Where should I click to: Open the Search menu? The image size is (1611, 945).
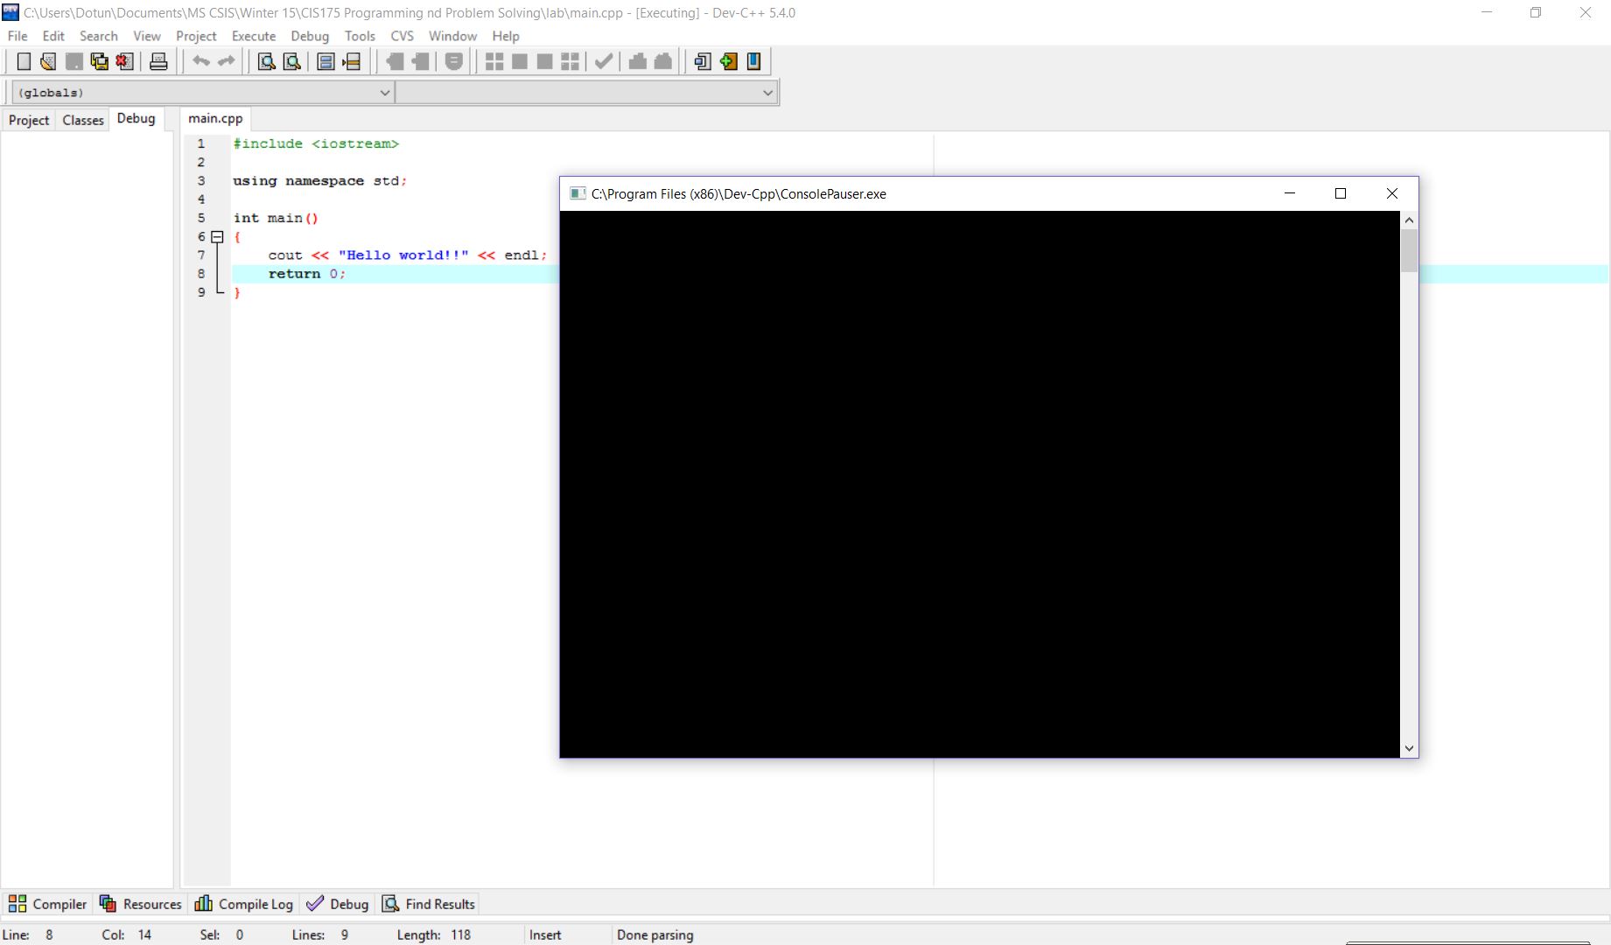point(98,36)
